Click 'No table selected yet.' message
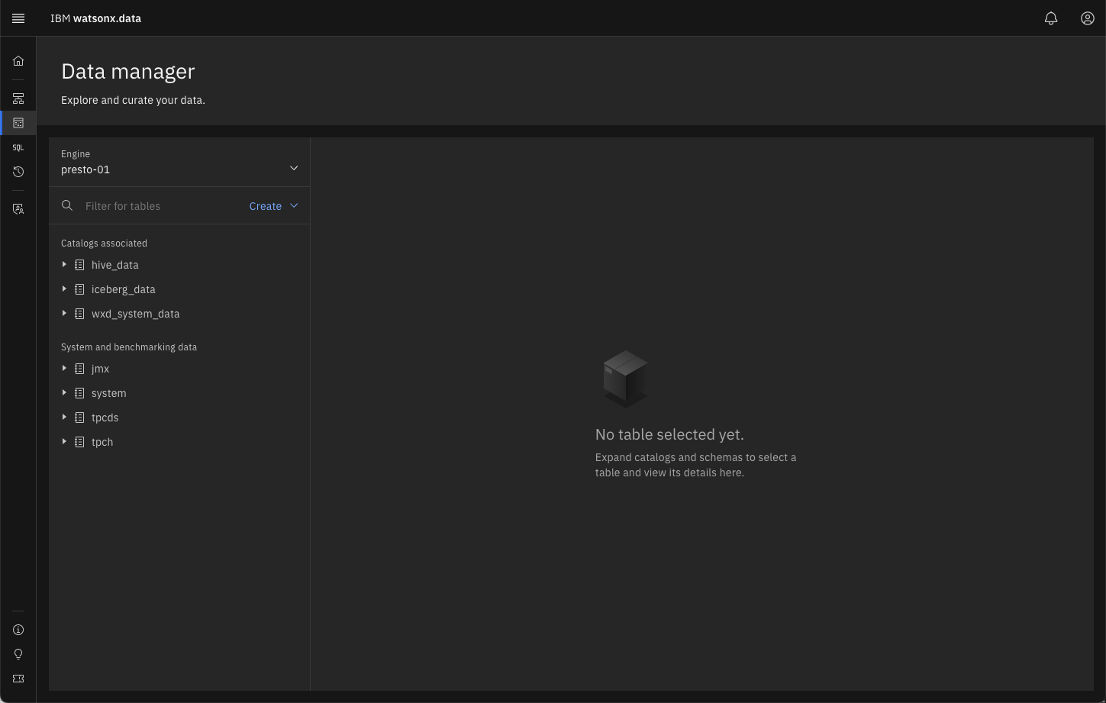Image resolution: width=1106 pixels, height=703 pixels. click(x=669, y=434)
